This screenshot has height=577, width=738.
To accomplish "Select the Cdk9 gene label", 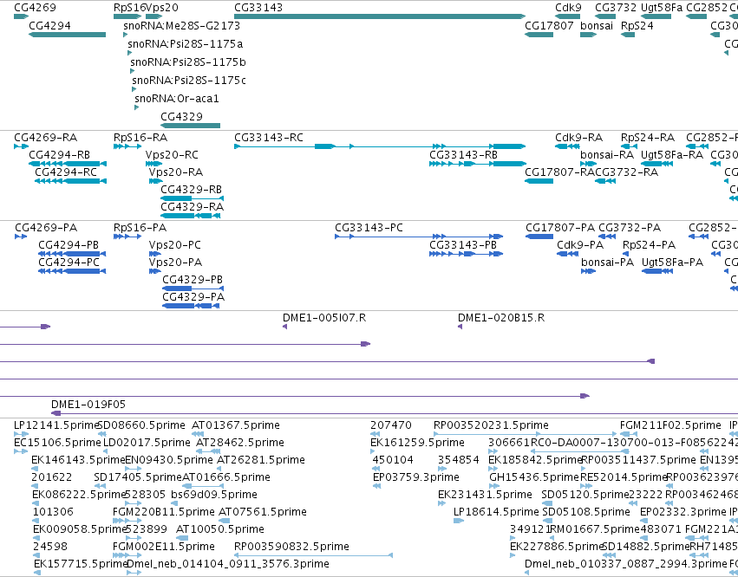I will (x=568, y=8).
